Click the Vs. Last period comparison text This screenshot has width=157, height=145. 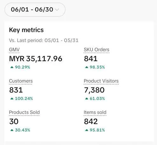(x=44, y=41)
